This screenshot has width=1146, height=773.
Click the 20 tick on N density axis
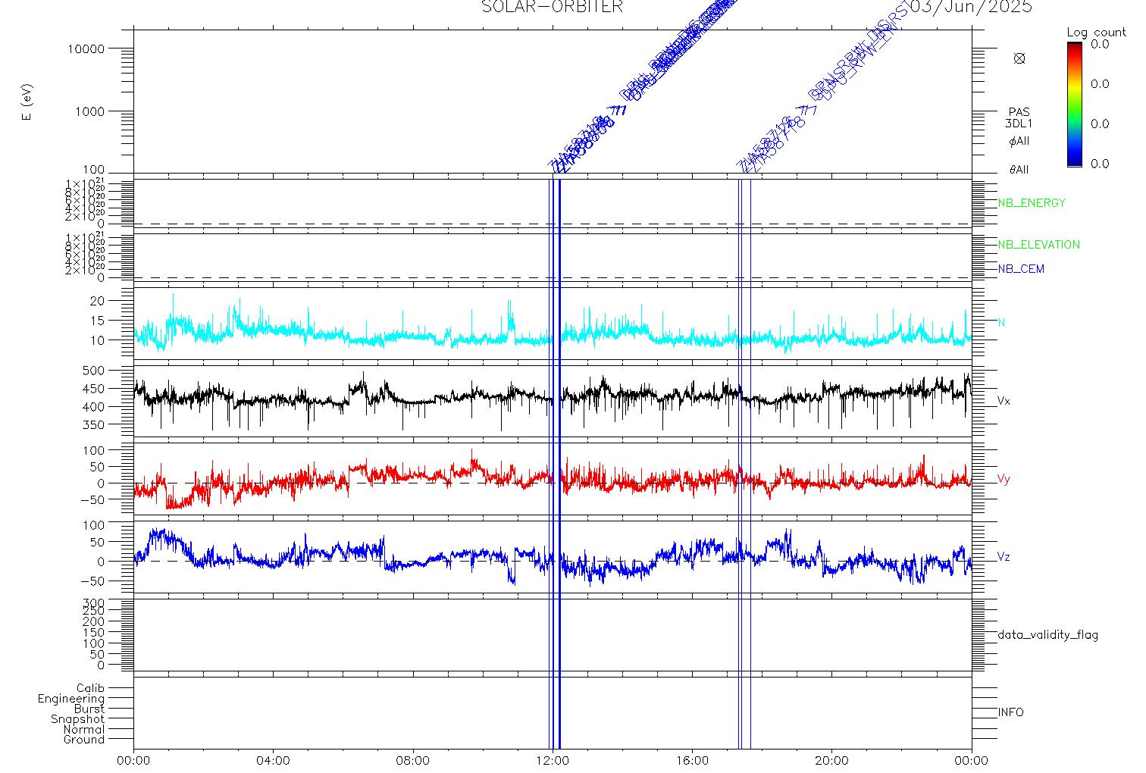click(x=98, y=301)
